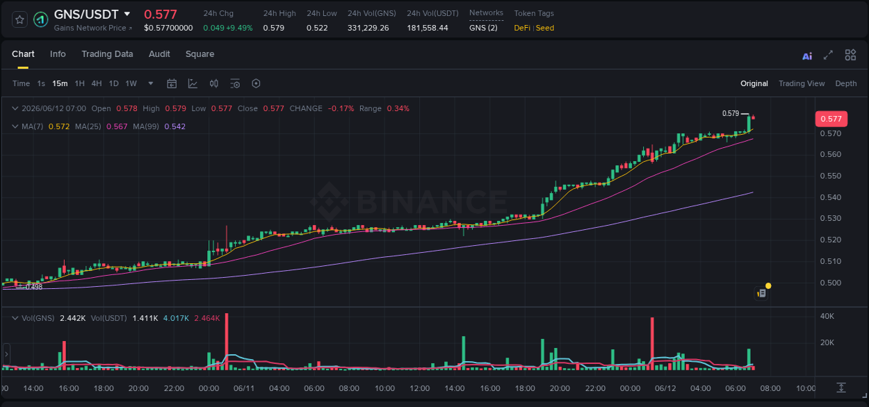Switch to the Original chart view
The width and height of the screenshot is (869, 407).
[x=754, y=83]
